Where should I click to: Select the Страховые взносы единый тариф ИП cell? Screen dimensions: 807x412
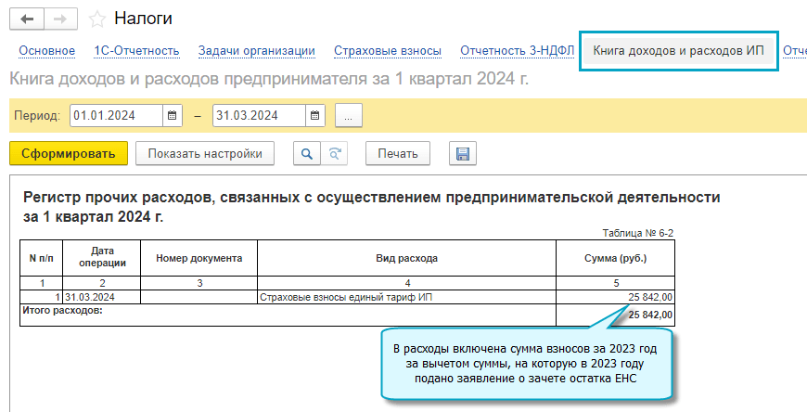(x=405, y=297)
